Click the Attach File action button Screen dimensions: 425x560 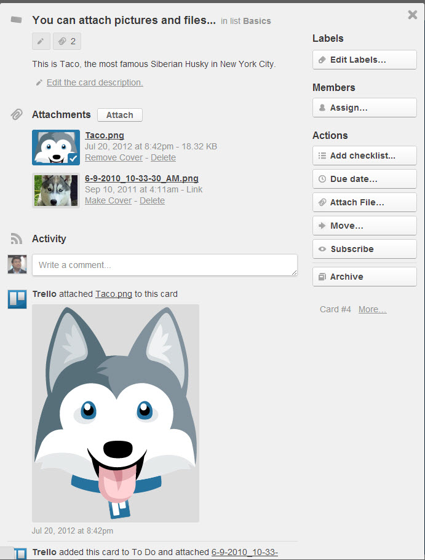point(364,202)
